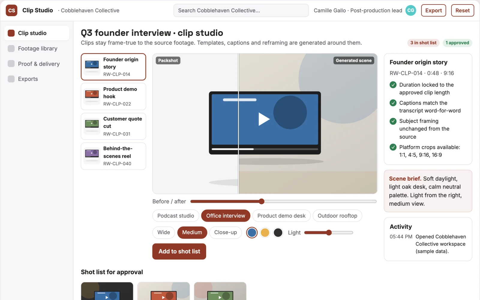Screen dimensions: 480x300
Task: Select the dark charcoal color swatch
Action: [x=278, y=232]
